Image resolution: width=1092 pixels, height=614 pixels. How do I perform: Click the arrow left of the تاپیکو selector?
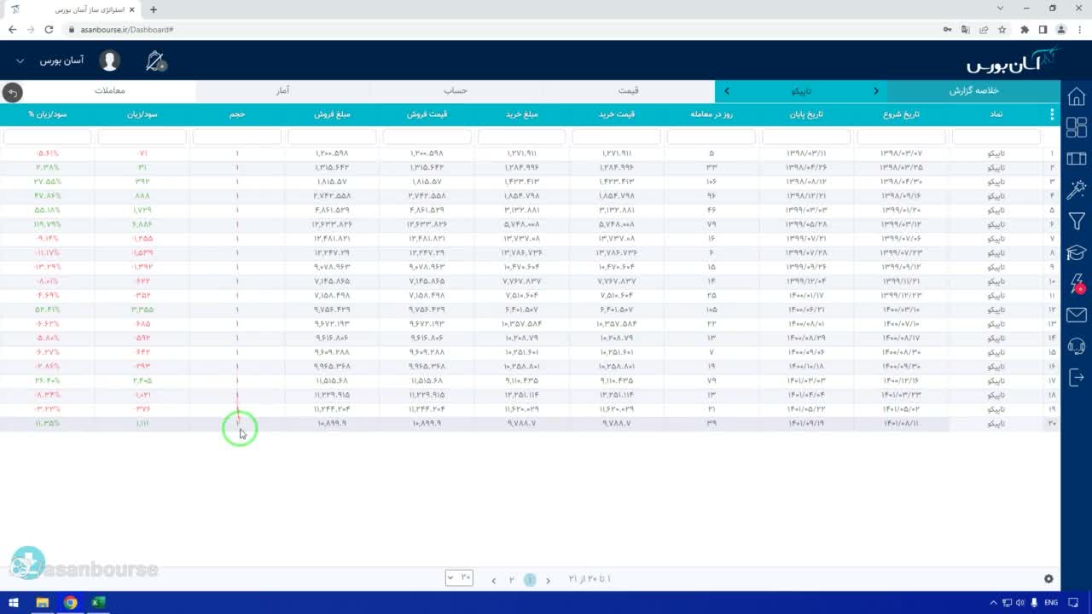pos(727,90)
